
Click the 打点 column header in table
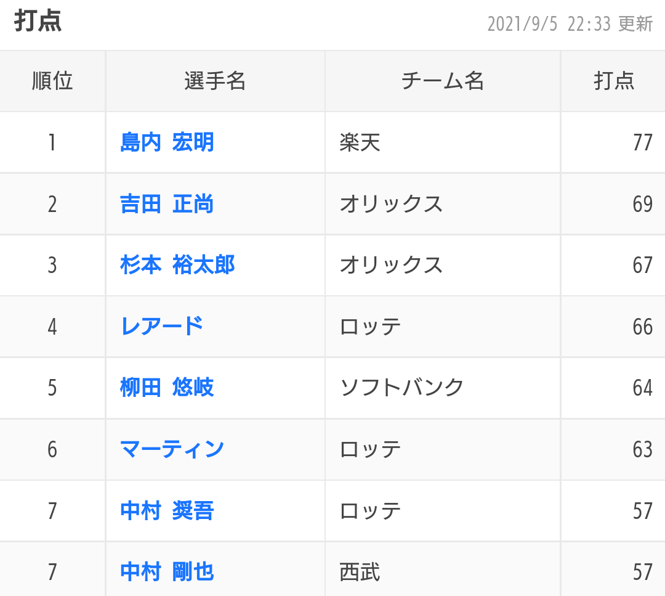pos(613,81)
